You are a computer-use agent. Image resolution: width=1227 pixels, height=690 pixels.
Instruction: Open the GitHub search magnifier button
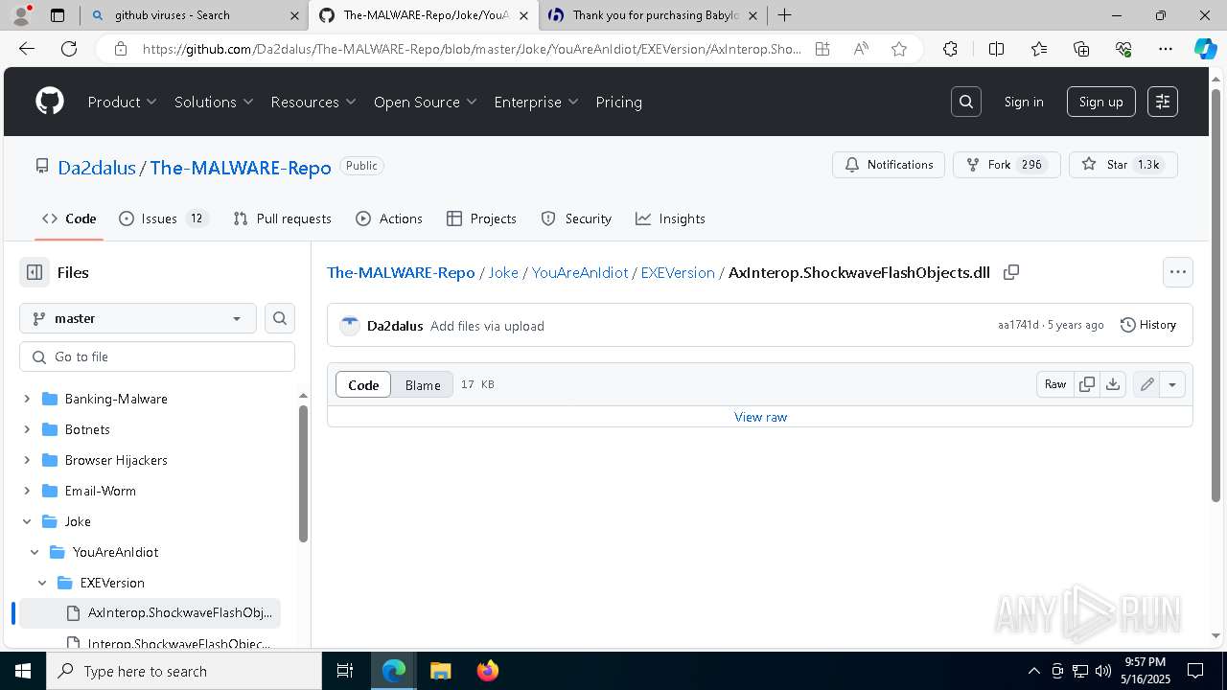(x=966, y=102)
